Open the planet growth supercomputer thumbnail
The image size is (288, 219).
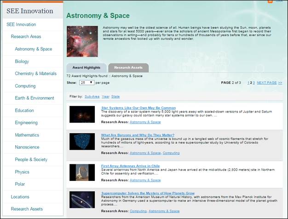point(82,200)
